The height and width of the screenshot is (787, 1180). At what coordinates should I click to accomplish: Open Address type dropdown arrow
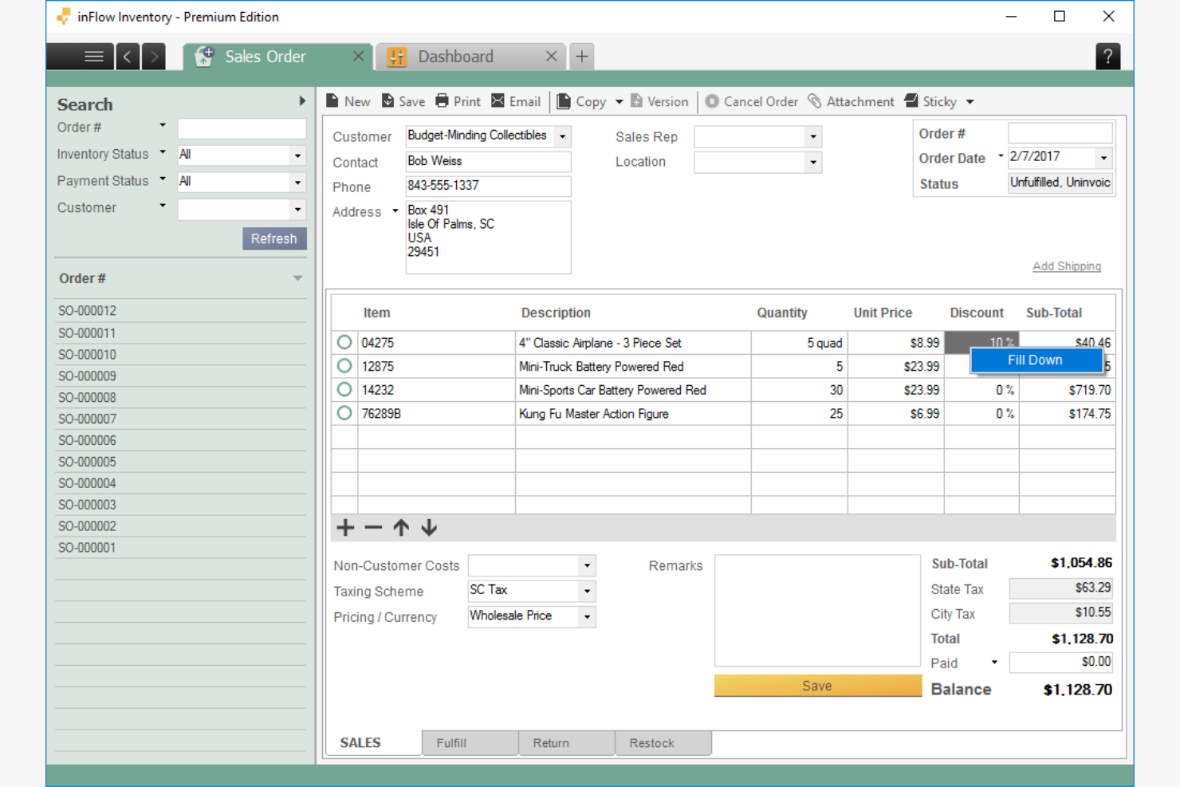395,211
